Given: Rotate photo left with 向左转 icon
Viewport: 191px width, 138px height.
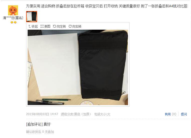Looking at the screenshot, I should tap(54, 26).
